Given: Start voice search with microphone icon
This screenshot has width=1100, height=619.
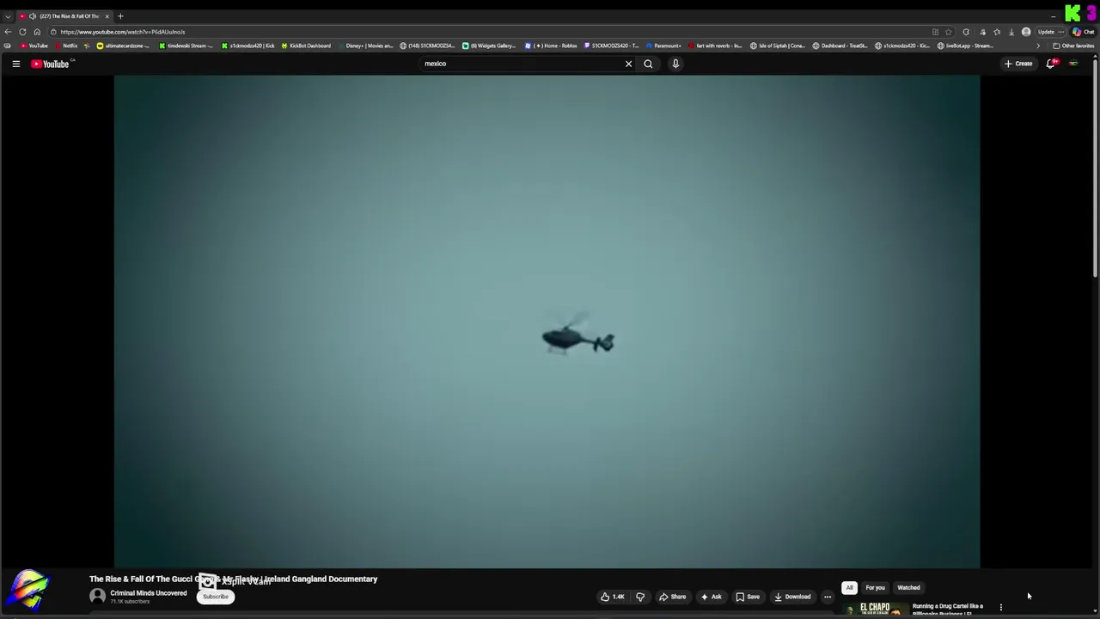Looking at the screenshot, I should pyautogui.click(x=675, y=64).
